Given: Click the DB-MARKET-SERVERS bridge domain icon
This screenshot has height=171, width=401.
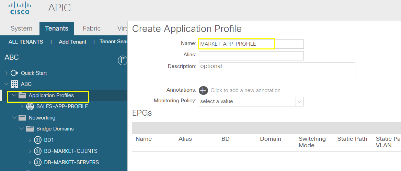Looking at the screenshot, I should pos(38,162).
